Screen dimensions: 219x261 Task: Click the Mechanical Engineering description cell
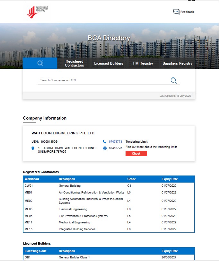tap(74, 222)
